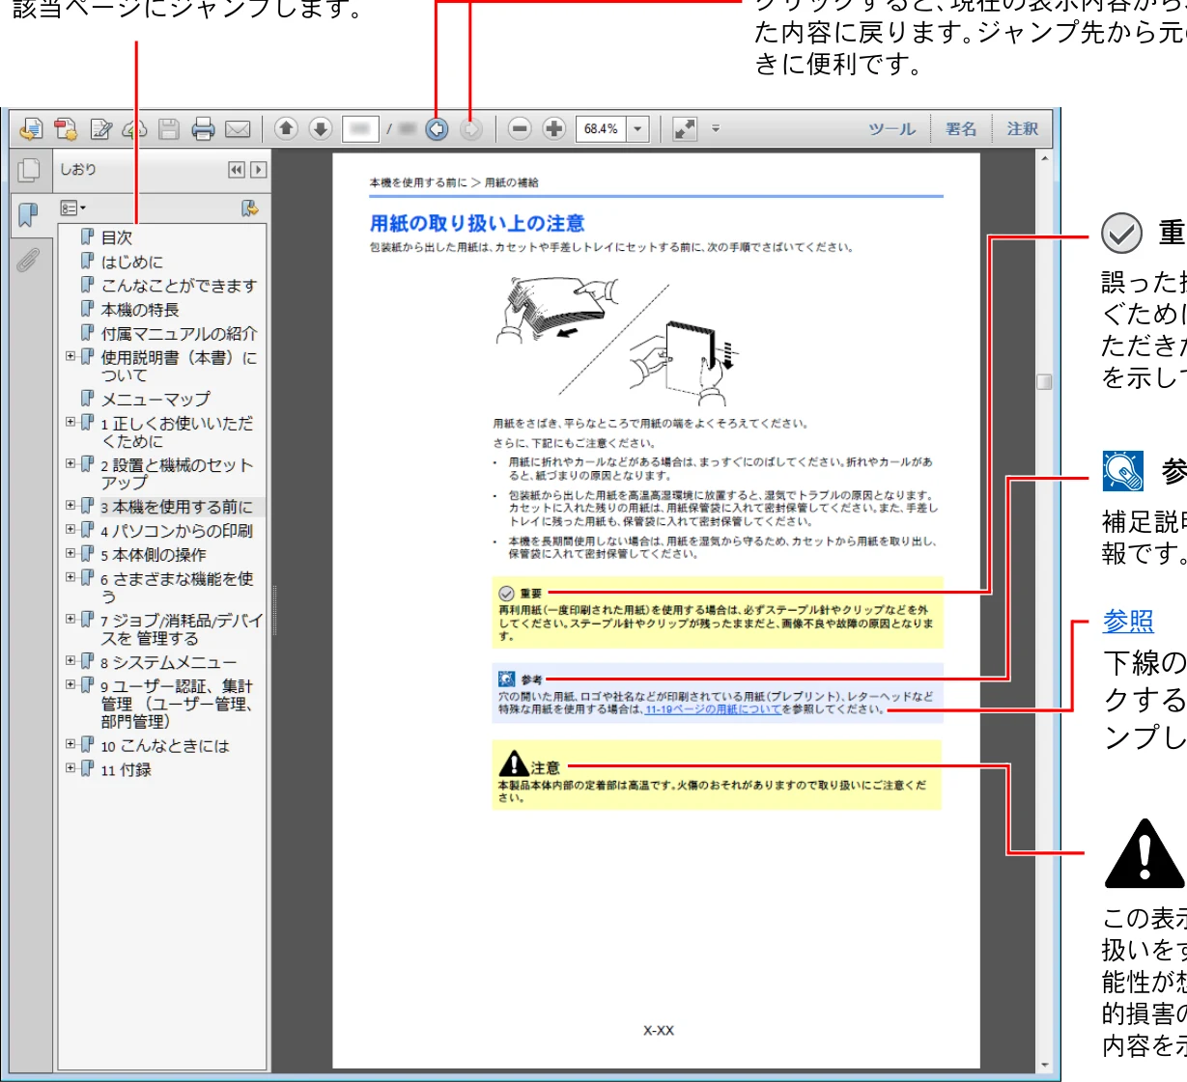Open the 署名 panel
Image resolution: width=1187 pixels, height=1082 pixels.
pyautogui.click(x=961, y=128)
